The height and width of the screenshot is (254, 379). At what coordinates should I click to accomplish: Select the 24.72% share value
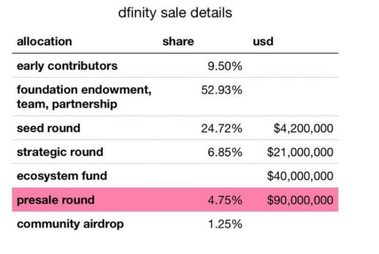tap(222, 128)
